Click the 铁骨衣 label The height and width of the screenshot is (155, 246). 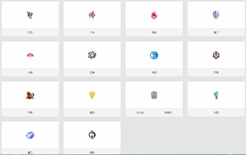tap(168, 112)
